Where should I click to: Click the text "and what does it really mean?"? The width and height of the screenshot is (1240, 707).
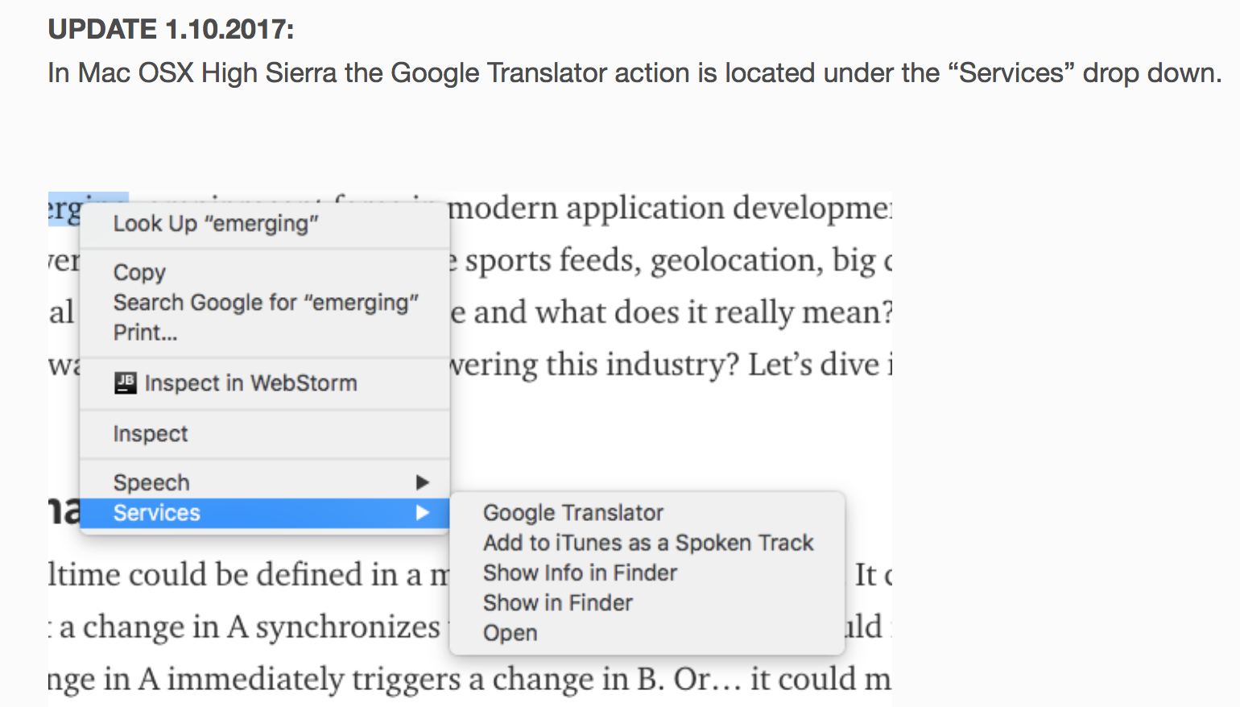(683, 312)
